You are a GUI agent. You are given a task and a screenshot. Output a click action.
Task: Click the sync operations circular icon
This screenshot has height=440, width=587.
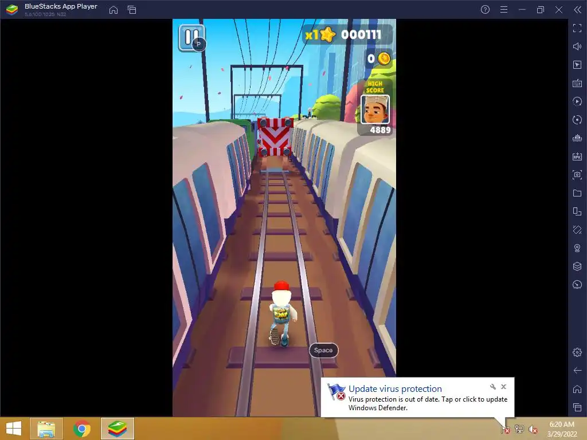click(577, 120)
